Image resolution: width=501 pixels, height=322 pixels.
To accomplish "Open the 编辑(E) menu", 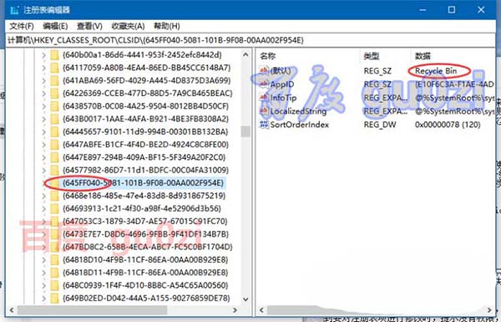I will [55, 26].
